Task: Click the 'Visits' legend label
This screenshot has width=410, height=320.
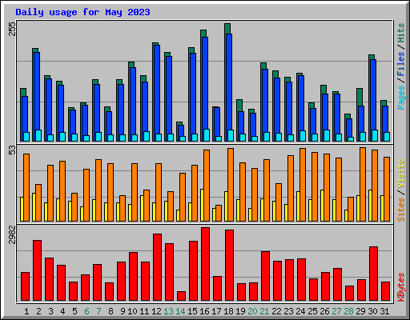Action: coord(401,174)
